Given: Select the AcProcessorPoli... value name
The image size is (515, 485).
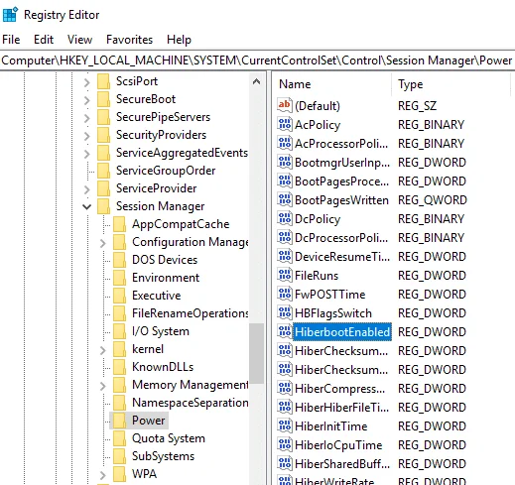Looking at the screenshot, I should tap(341, 144).
